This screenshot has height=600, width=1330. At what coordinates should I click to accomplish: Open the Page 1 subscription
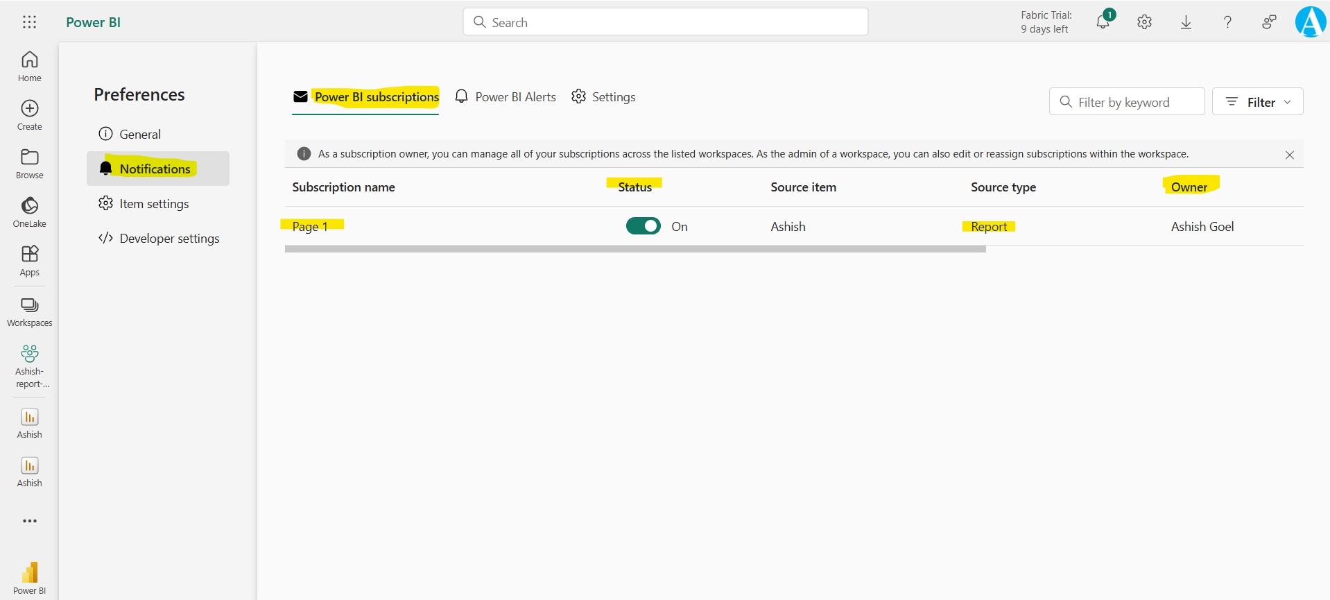(310, 227)
